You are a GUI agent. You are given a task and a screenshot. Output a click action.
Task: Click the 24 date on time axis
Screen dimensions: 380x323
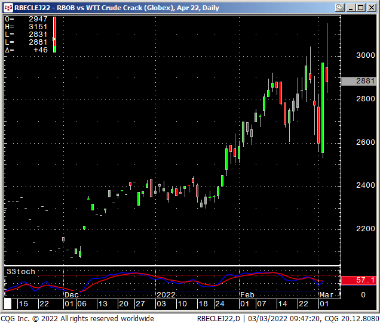pos(220,304)
